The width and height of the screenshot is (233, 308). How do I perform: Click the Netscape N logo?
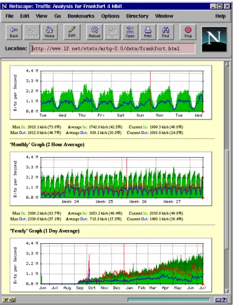[x=214, y=39]
